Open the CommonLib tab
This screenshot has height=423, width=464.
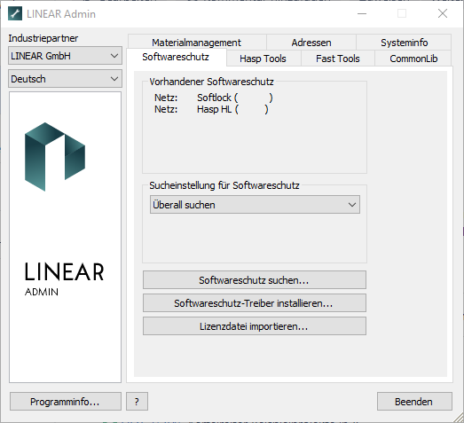click(x=413, y=59)
